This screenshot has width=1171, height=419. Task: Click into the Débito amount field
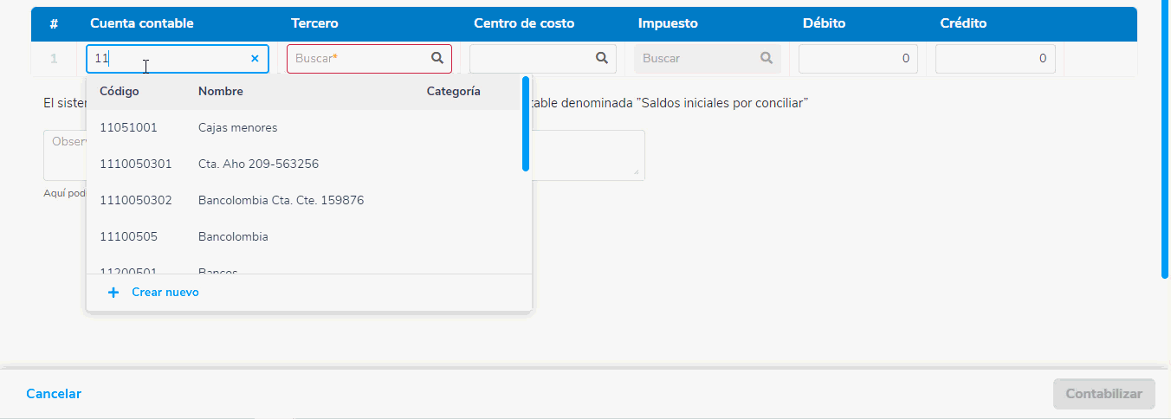tap(857, 59)
